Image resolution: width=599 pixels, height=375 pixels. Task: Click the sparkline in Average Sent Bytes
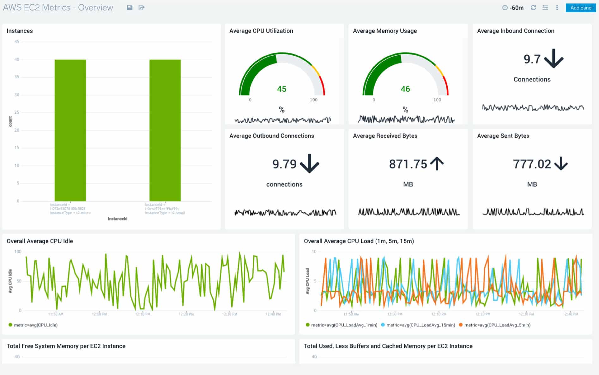click(533, 212)
